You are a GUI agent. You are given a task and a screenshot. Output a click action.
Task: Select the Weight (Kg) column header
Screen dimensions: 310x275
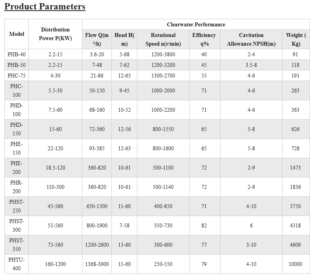295,39
